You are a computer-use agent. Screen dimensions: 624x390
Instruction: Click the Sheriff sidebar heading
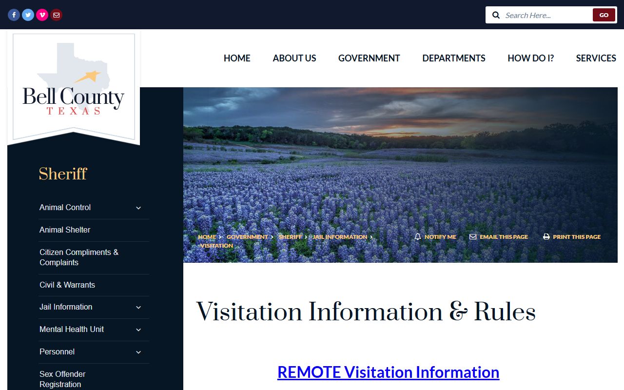pos(63,174)
